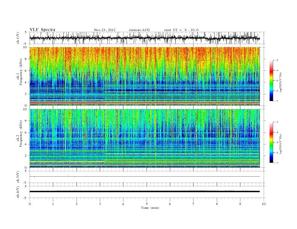This screenshot has height=229, width=297.
Task: Click the "ch.3(V)" axis label
Action: [18, 177]
